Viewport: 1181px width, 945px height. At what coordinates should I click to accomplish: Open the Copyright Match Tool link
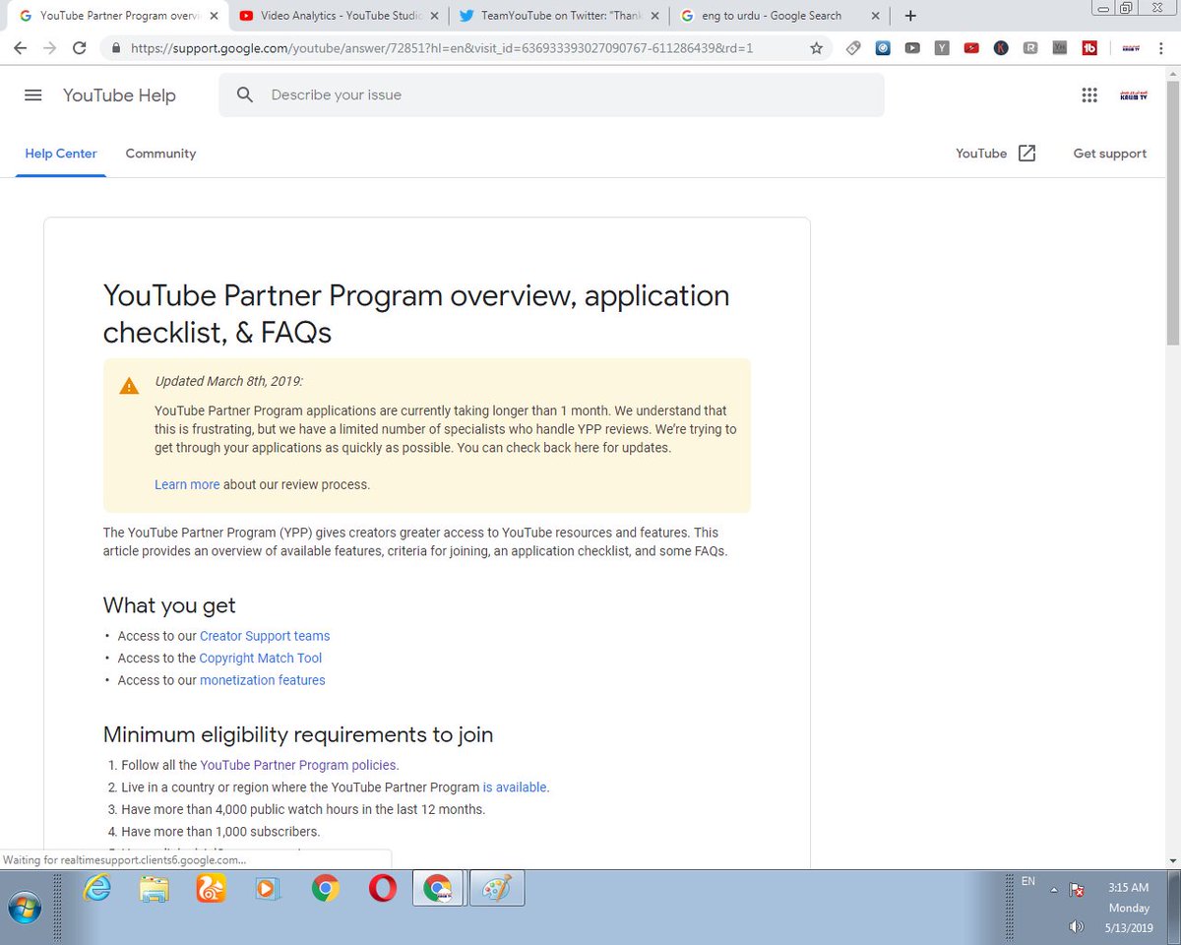coord(261,658)
